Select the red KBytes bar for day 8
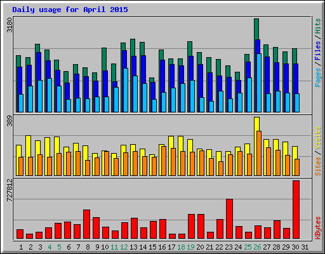 [86, 224]
